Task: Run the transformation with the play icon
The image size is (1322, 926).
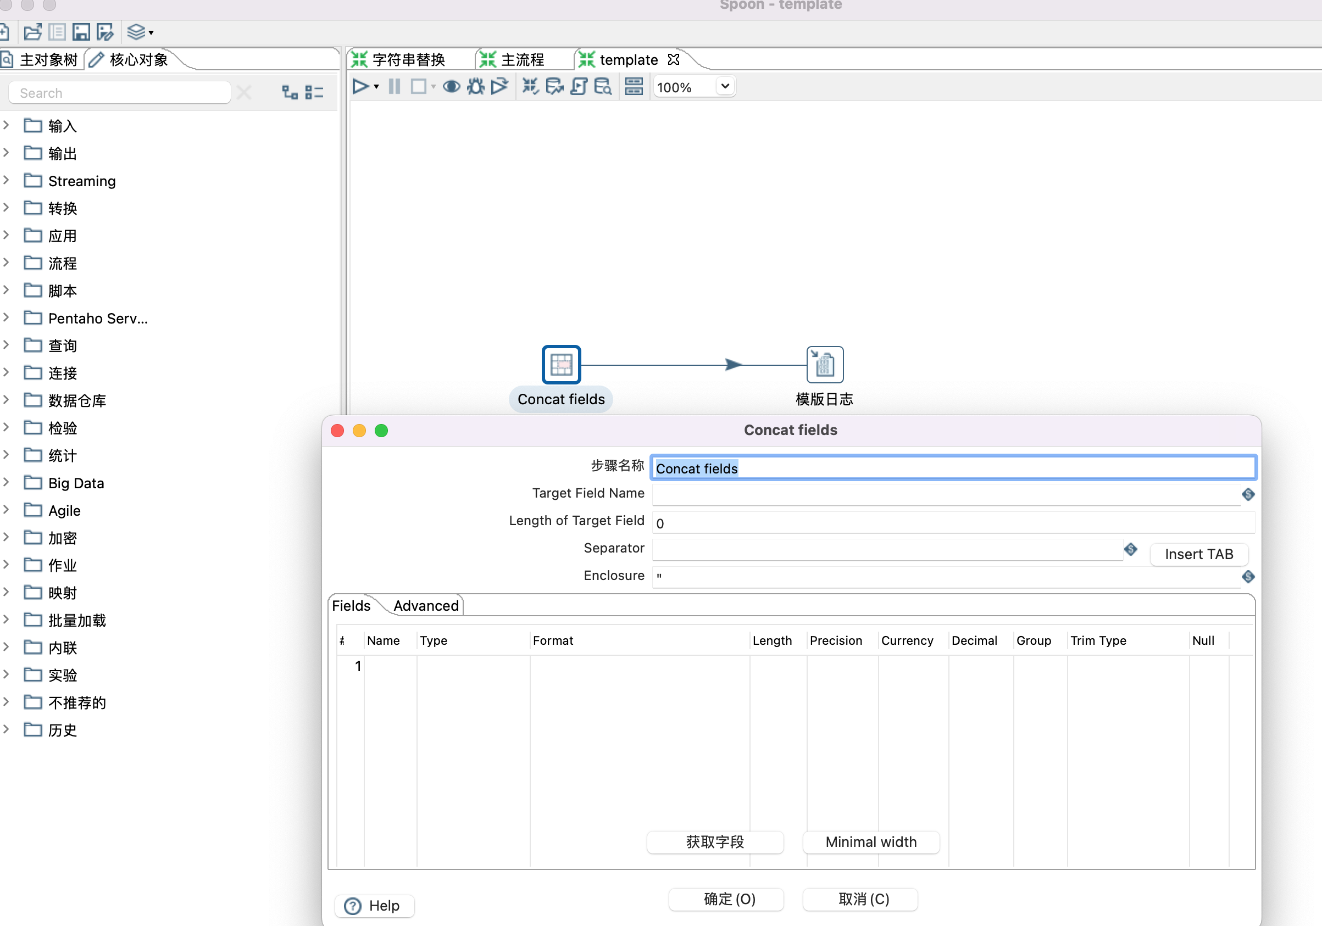Action: pos(361,86)
